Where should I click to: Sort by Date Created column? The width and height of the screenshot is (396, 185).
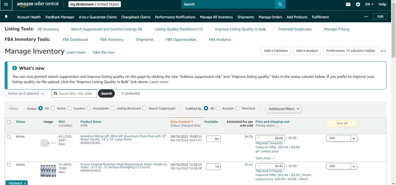[x=182, y=122]
